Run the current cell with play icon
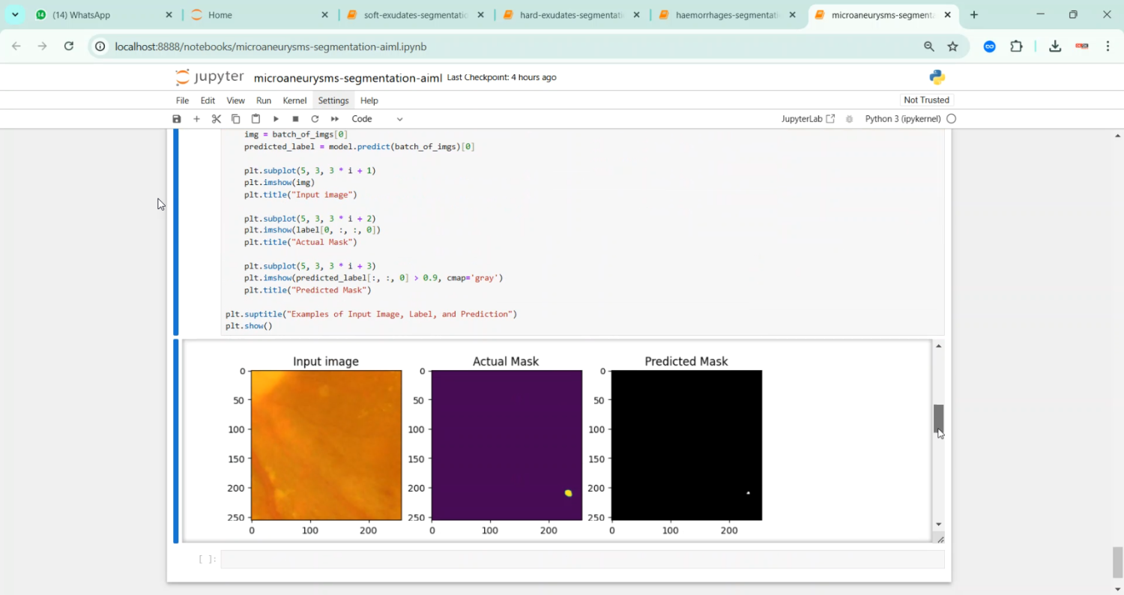The width and height of the screenshot is (1124, 595). tap(276, 119)
